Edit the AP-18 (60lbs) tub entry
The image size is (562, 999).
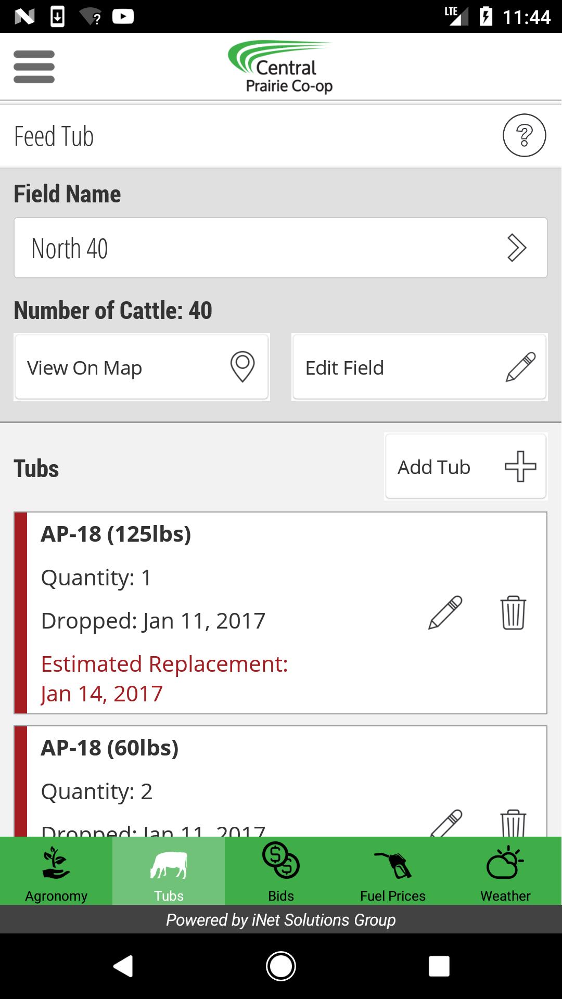[x=446, y=823]
